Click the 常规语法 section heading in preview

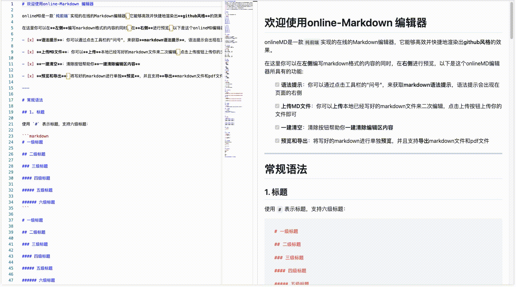point(285,170)
